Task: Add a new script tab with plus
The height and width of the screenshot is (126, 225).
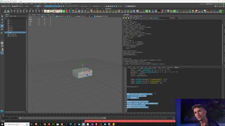Action: tap(180, 68)
